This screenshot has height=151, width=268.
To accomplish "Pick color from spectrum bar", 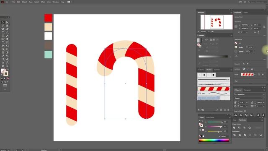I will (214, 140).
